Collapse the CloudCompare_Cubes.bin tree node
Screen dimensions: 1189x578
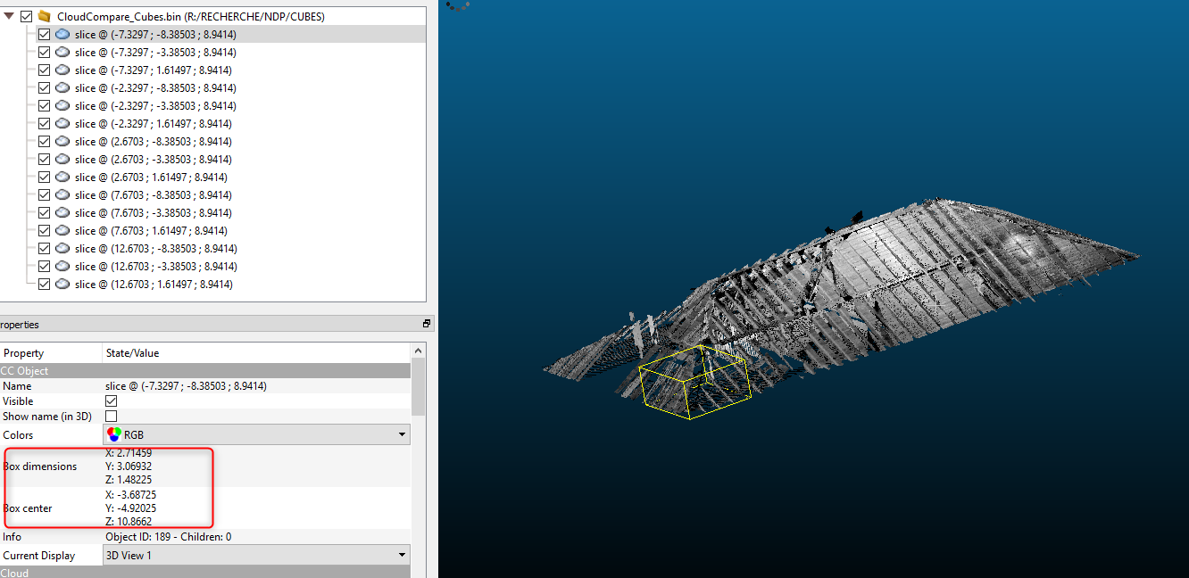click(x=9, y=16)
